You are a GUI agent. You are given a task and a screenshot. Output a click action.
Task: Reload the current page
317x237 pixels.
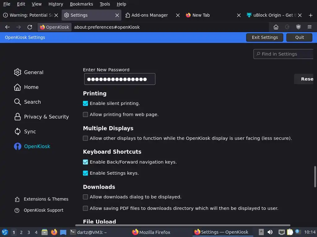(x=30, y=27)
